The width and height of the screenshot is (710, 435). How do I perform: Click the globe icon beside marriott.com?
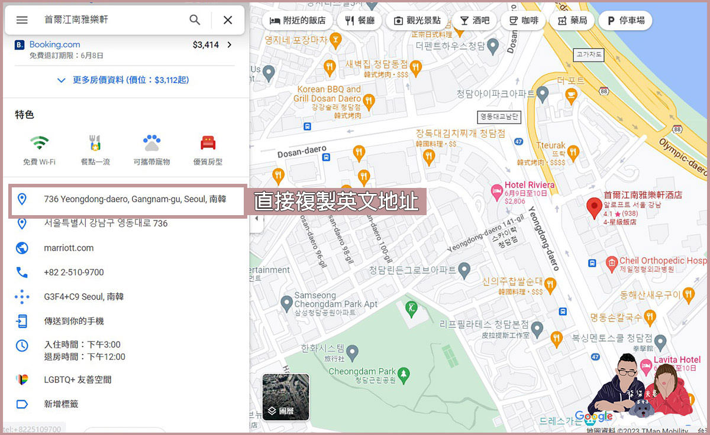point(22,248)
